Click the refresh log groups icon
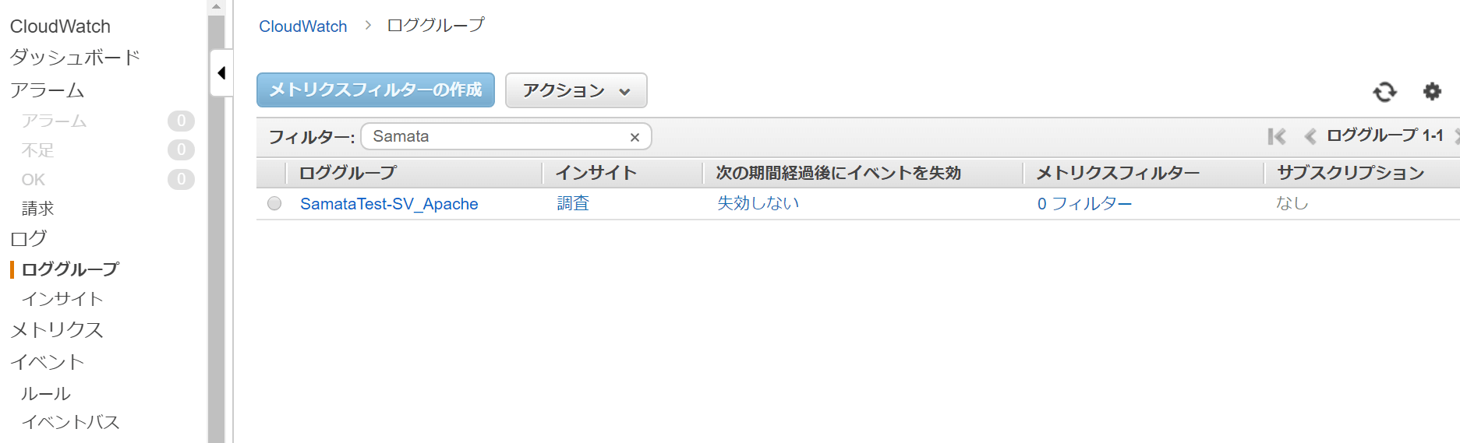This screenshot has width=1460, height=443. 1384,92
